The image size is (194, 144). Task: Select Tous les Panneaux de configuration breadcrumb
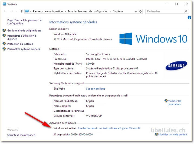click(x=88, y=12)
